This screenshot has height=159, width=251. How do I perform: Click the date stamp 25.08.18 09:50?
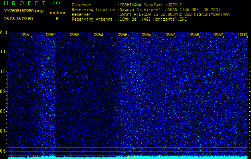(18, 19)
